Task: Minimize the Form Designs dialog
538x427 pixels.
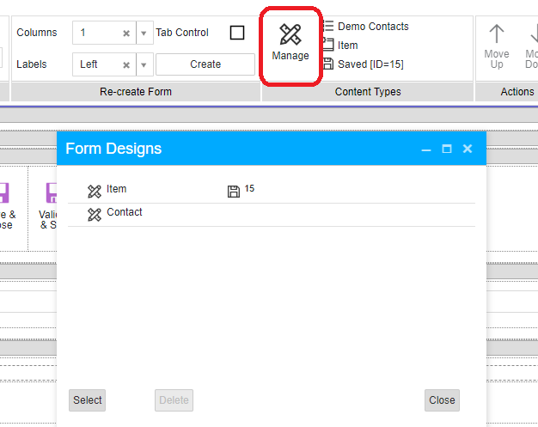Action: click(x=426, y=149)
